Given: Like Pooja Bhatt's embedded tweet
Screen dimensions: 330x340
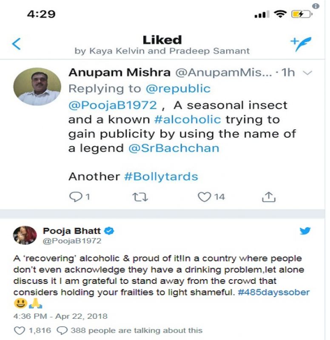Looking at the screenshot, I should (x=20, y=330).
